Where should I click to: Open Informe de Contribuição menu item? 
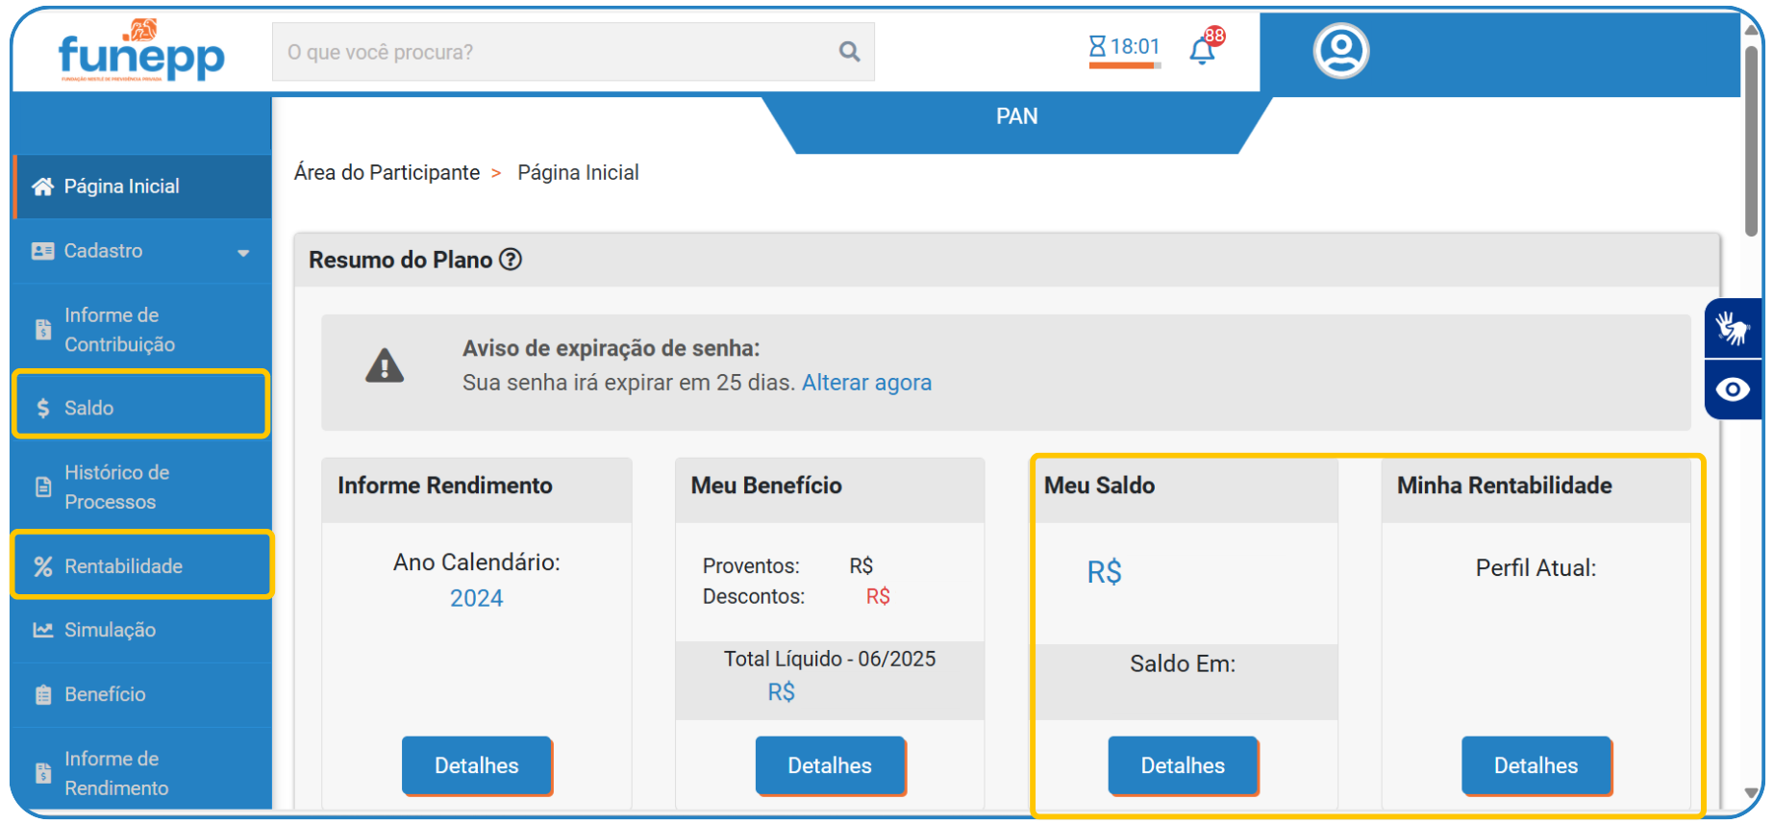click(142, 329)
